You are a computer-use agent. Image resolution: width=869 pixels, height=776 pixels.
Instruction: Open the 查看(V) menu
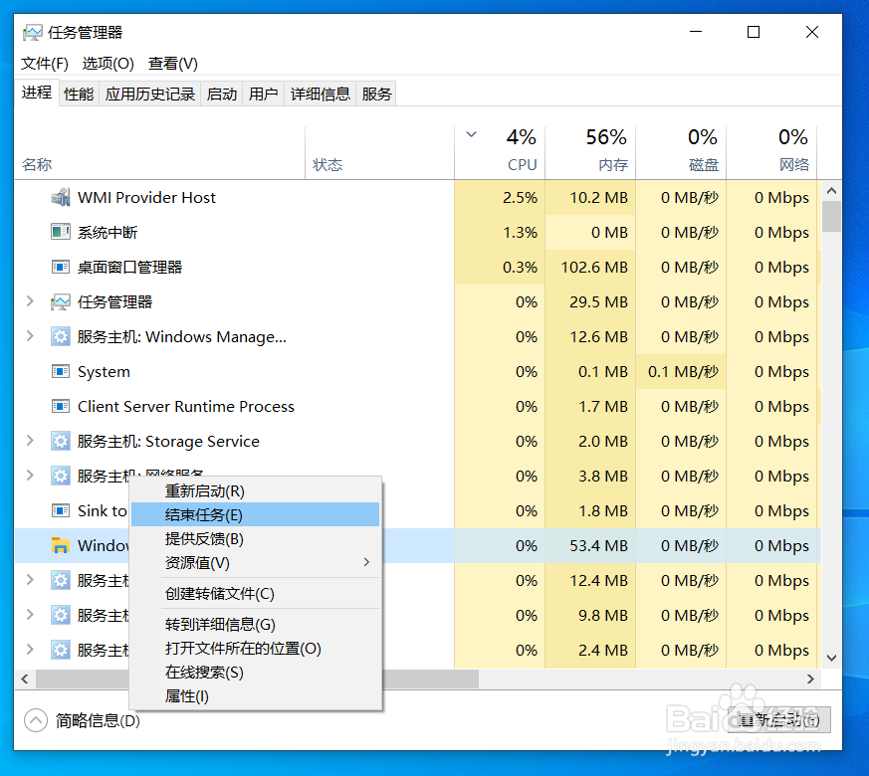(173, 63)
